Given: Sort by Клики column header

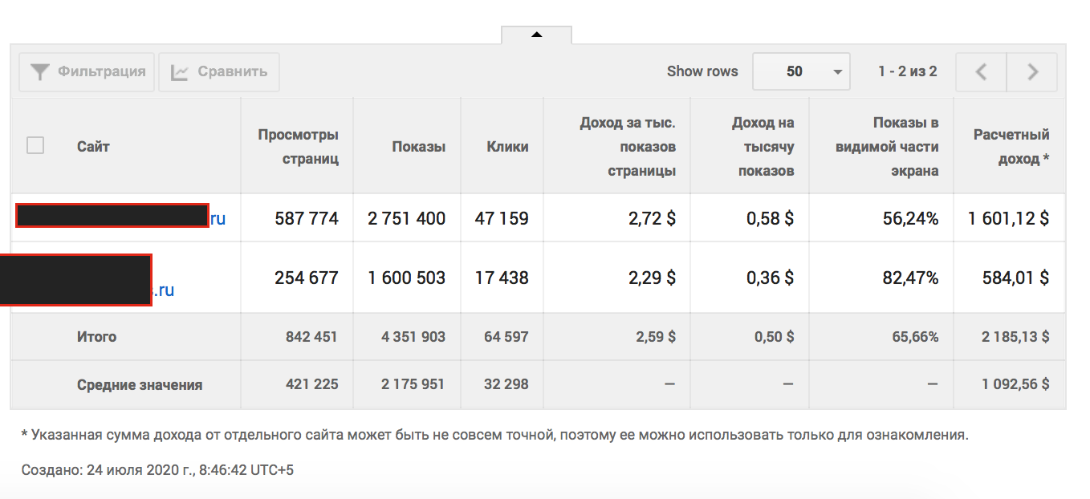Looking at the screenshot, I should [x=507, y=147].
